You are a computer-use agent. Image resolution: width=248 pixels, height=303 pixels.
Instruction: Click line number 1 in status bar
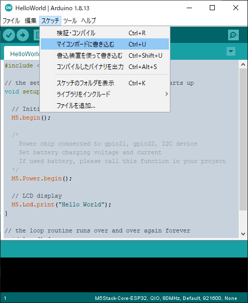(5, 298)
